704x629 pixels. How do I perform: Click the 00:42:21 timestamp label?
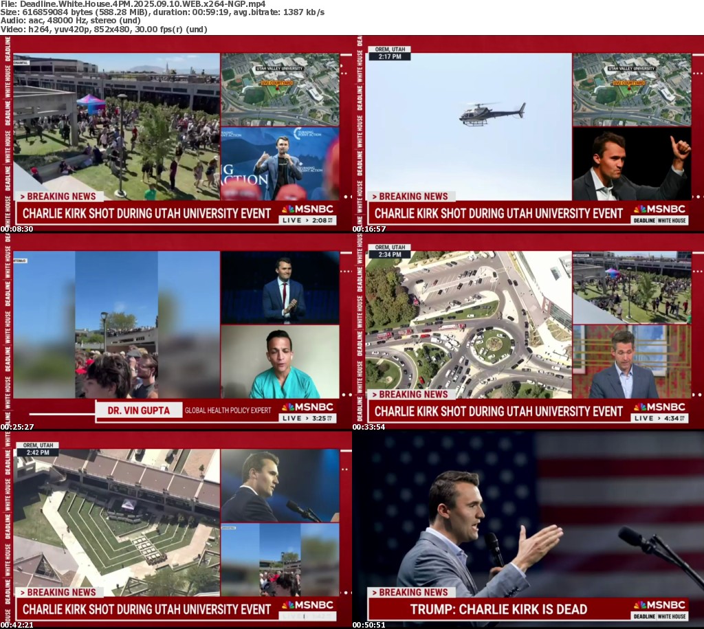[16, 625]
